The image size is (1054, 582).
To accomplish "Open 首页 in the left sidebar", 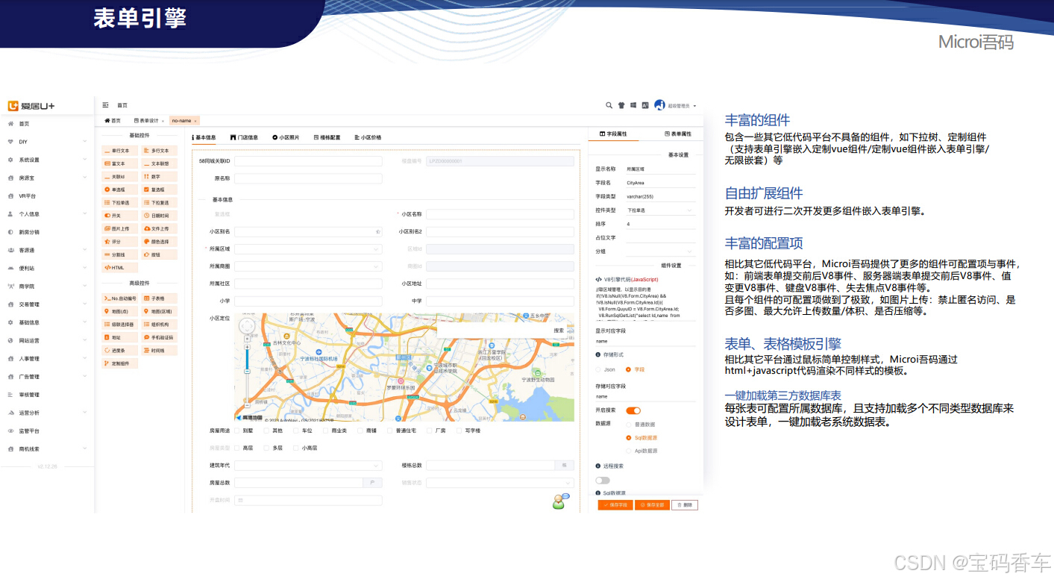I will [x=47, y=124].
